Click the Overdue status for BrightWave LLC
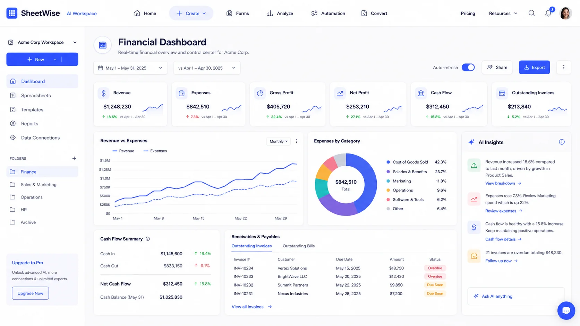580x326 pixels. [x=435, y=276]
